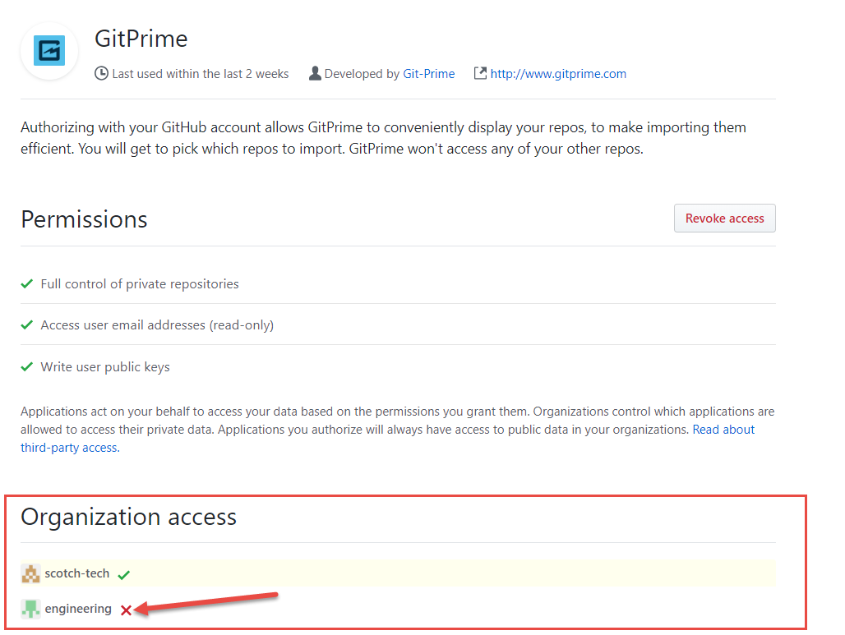
Task: Click the GitPrime app logo
Action: tap(49, 51)
